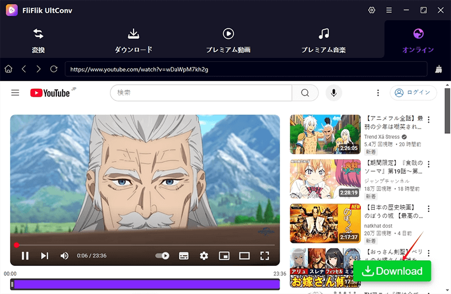Enter fullscreen mode
Screen dimensions: 451x294
264,256
